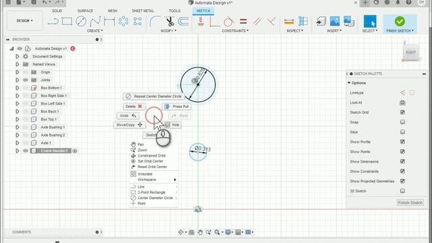This screenshot has height=243, width=432.
Task: Click the Insert Canvas image icon
Action: tap(335, 21)
